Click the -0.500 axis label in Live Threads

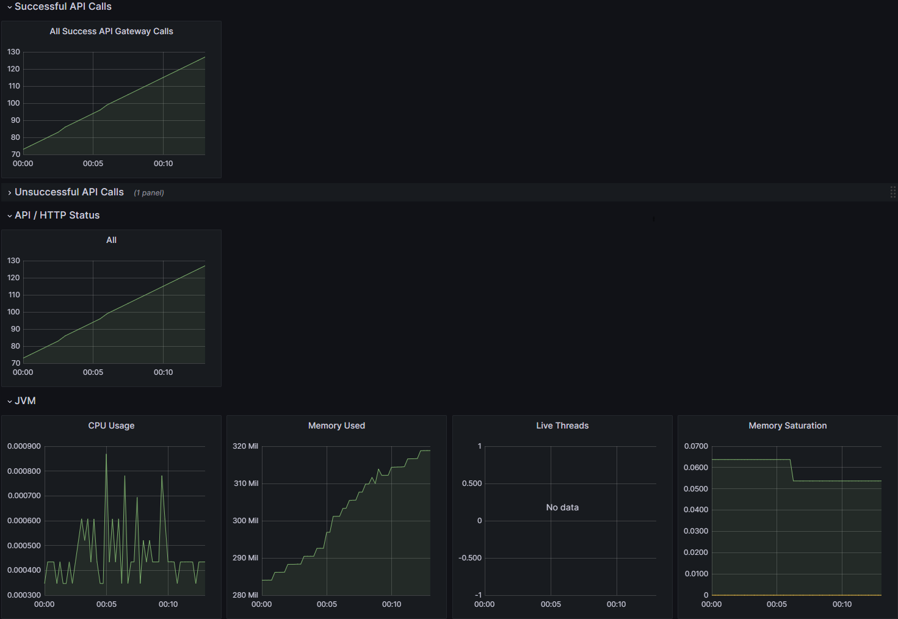(470, 558)
